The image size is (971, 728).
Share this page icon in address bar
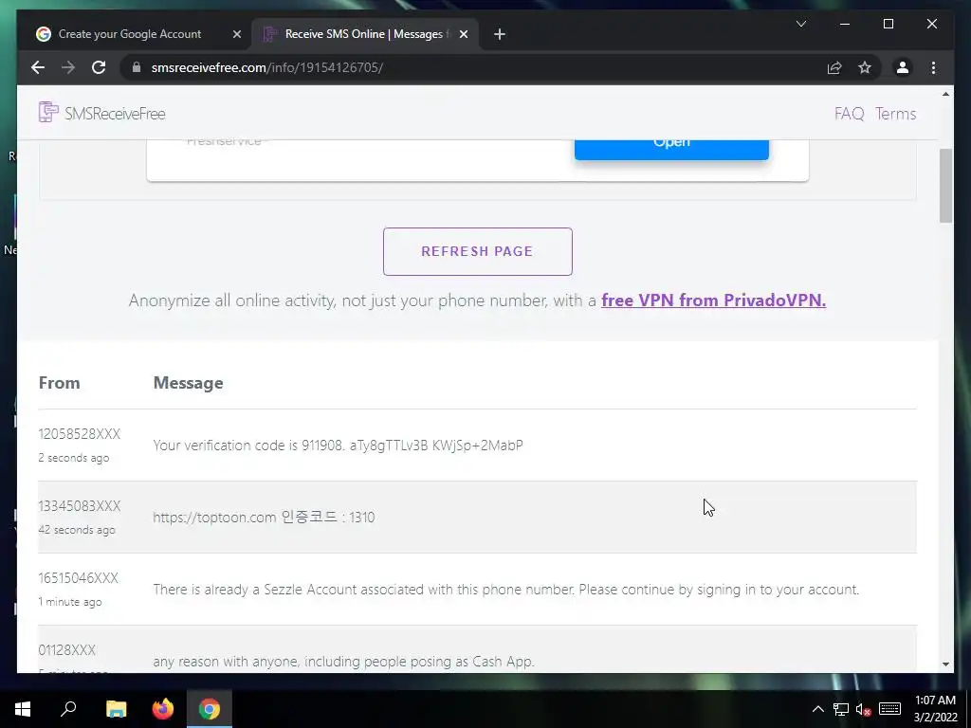[x=834, y=67]
